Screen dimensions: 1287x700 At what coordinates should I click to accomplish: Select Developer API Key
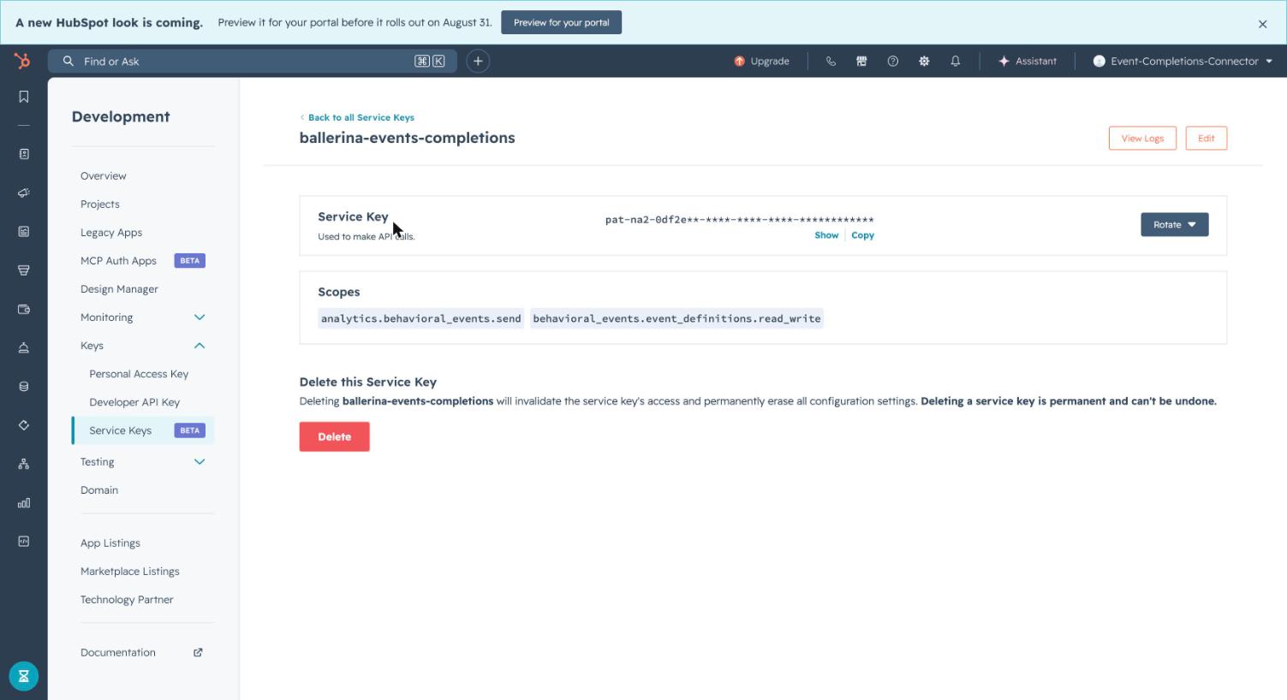[134, 402]
